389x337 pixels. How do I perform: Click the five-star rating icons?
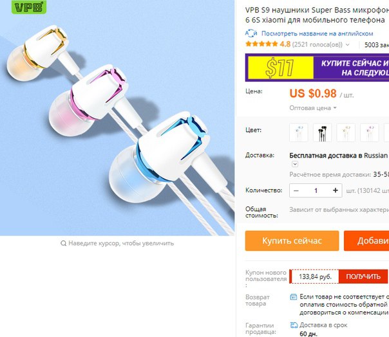tap(261, 44)
